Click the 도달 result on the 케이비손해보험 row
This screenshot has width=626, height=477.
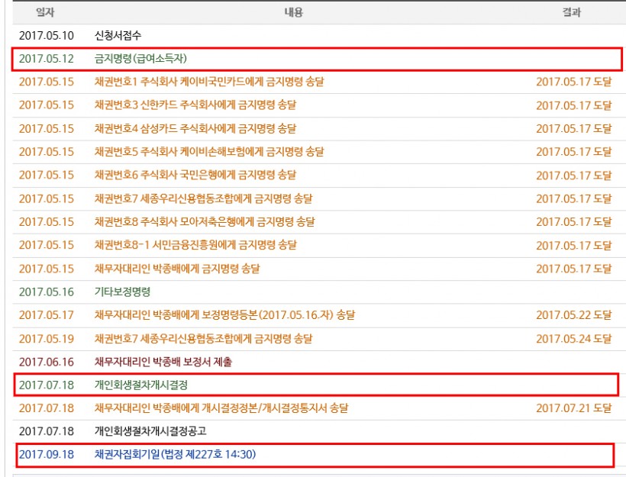(573, 152)
